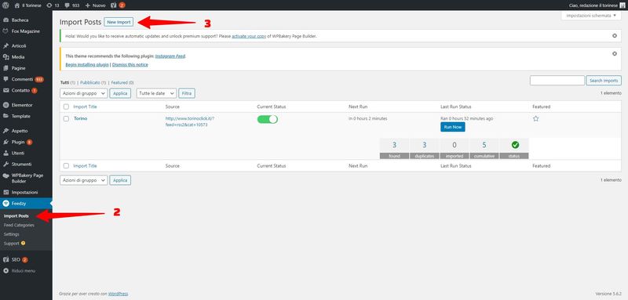Screen dimensions: 628x300
Task: Toggle Torino current status switch
Action: [x=267, y=119]
